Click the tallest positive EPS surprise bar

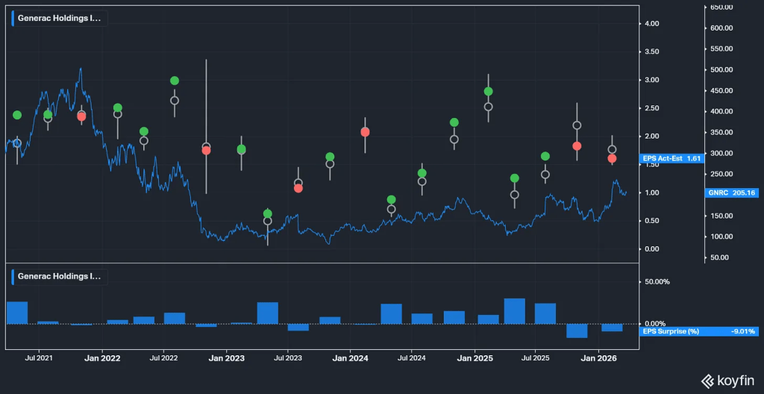[515, 310]
